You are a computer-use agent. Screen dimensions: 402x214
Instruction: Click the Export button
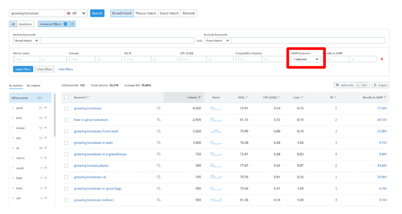click(x=381, y=85)
